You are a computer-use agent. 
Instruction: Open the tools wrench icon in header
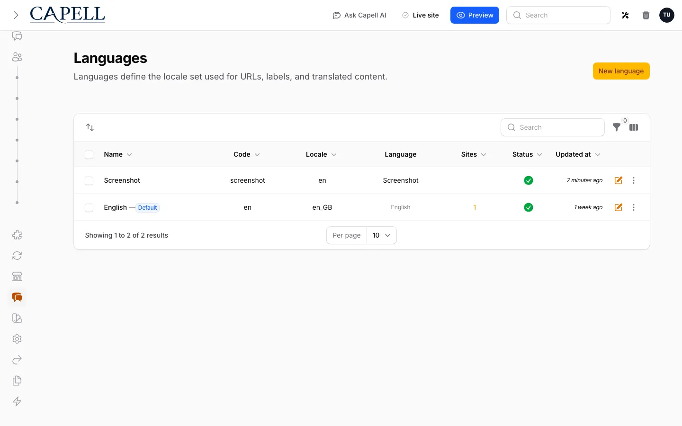625,15
